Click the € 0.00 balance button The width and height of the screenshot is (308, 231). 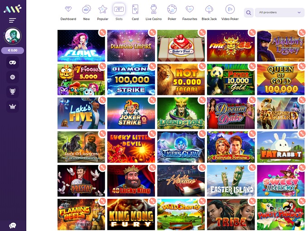coord(13,50)
